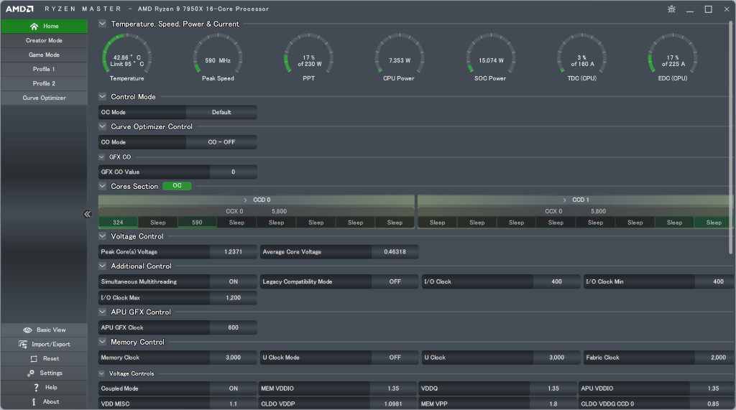Image resolution: width=736 pixels, height=410 pixels.
Task: Click the Reset icon in sidebar
Action: click(x=34, y=359)
